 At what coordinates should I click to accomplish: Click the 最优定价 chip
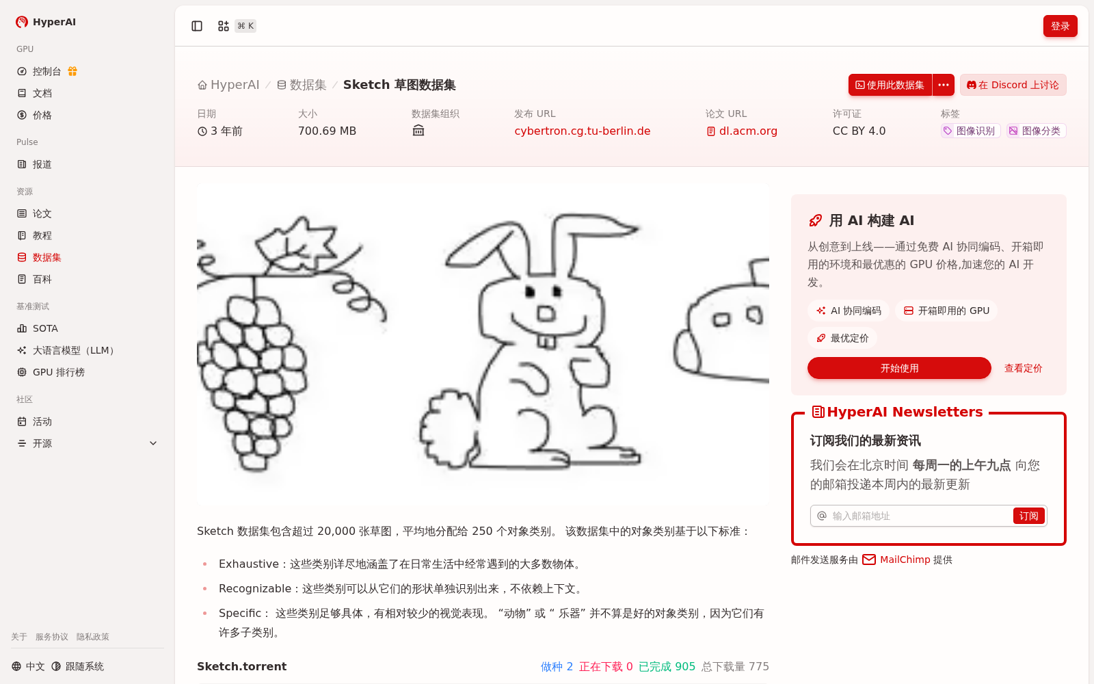click(842, 338)
